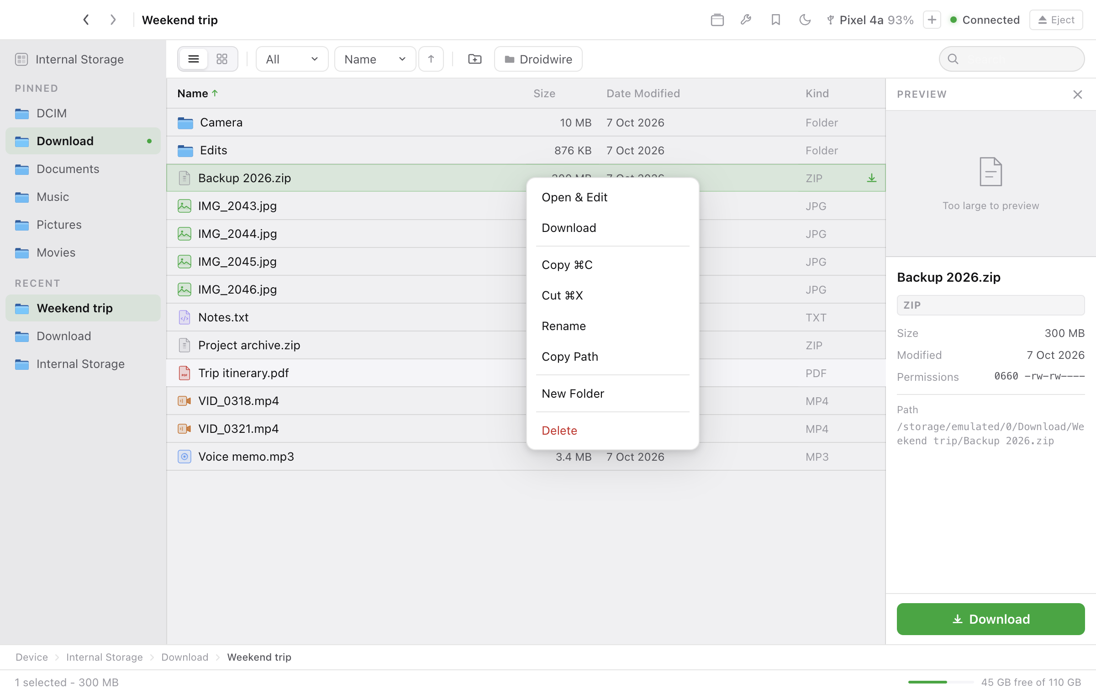
Task: Click the green Download button in preview
Action: coord(991,619)
